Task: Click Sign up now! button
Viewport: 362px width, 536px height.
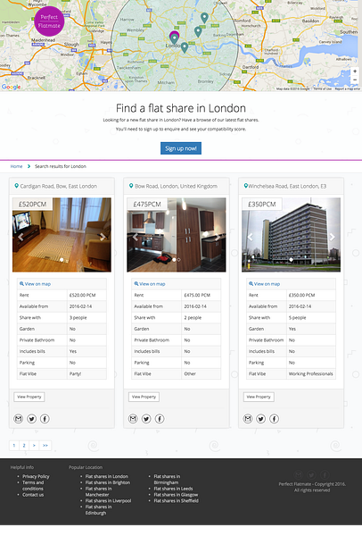Action: [x=181, y=148]
